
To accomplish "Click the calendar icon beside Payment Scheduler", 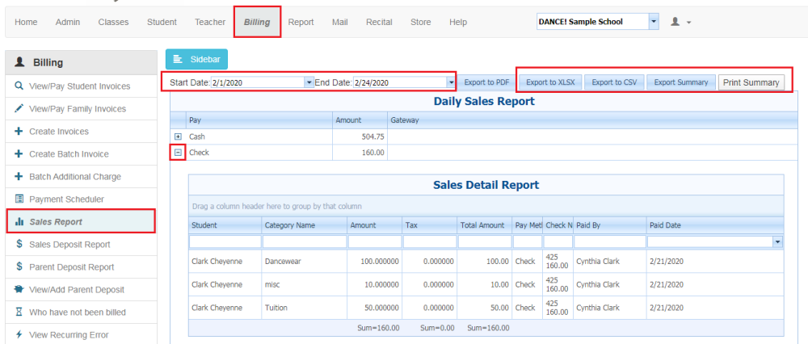I will point(19,199).
